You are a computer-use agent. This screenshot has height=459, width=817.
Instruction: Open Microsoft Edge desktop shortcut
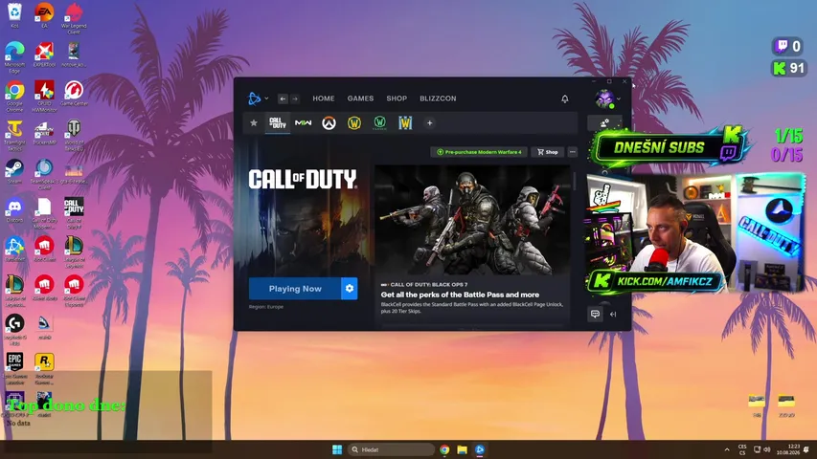pyautogui.click(x=14, y=57)
